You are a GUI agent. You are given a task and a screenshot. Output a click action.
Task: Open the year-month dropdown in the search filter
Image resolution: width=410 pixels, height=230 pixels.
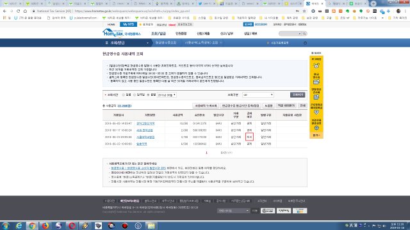point(167,95)
